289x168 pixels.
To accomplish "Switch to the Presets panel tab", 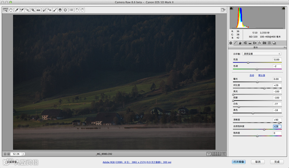I will [x=269, y=43].
